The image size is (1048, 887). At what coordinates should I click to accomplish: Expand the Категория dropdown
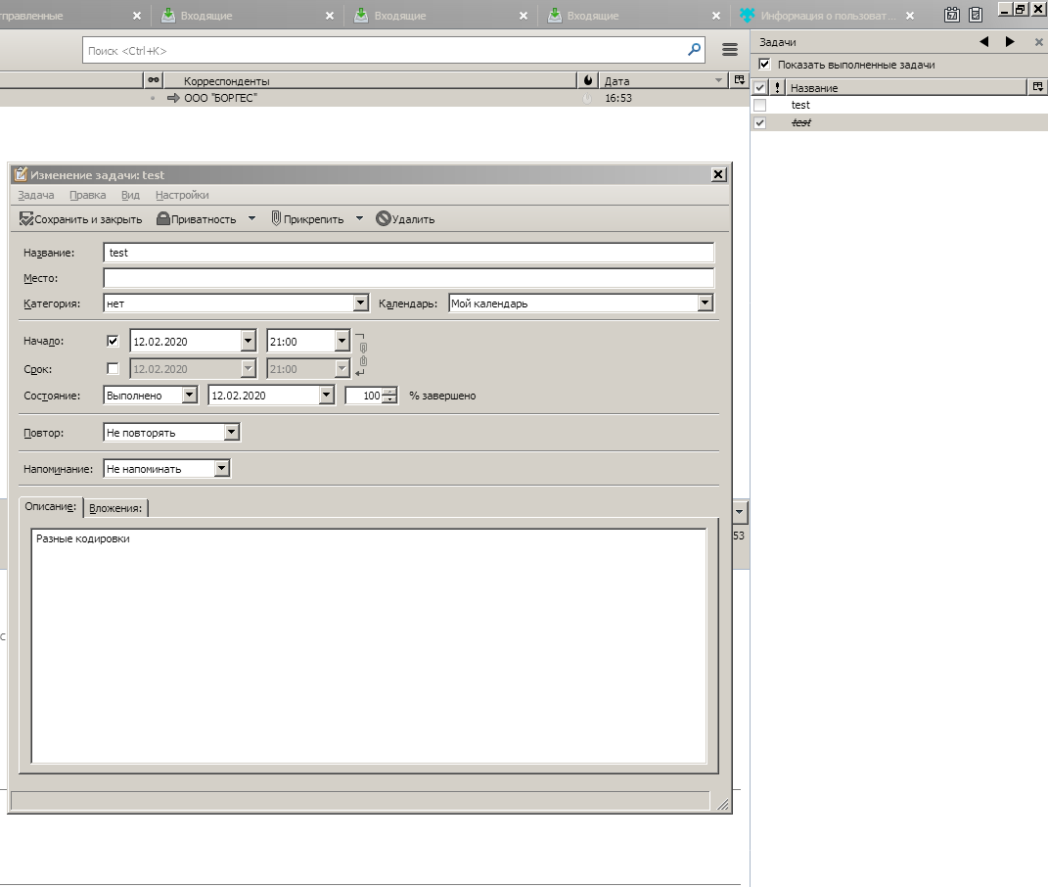point(360,303)
